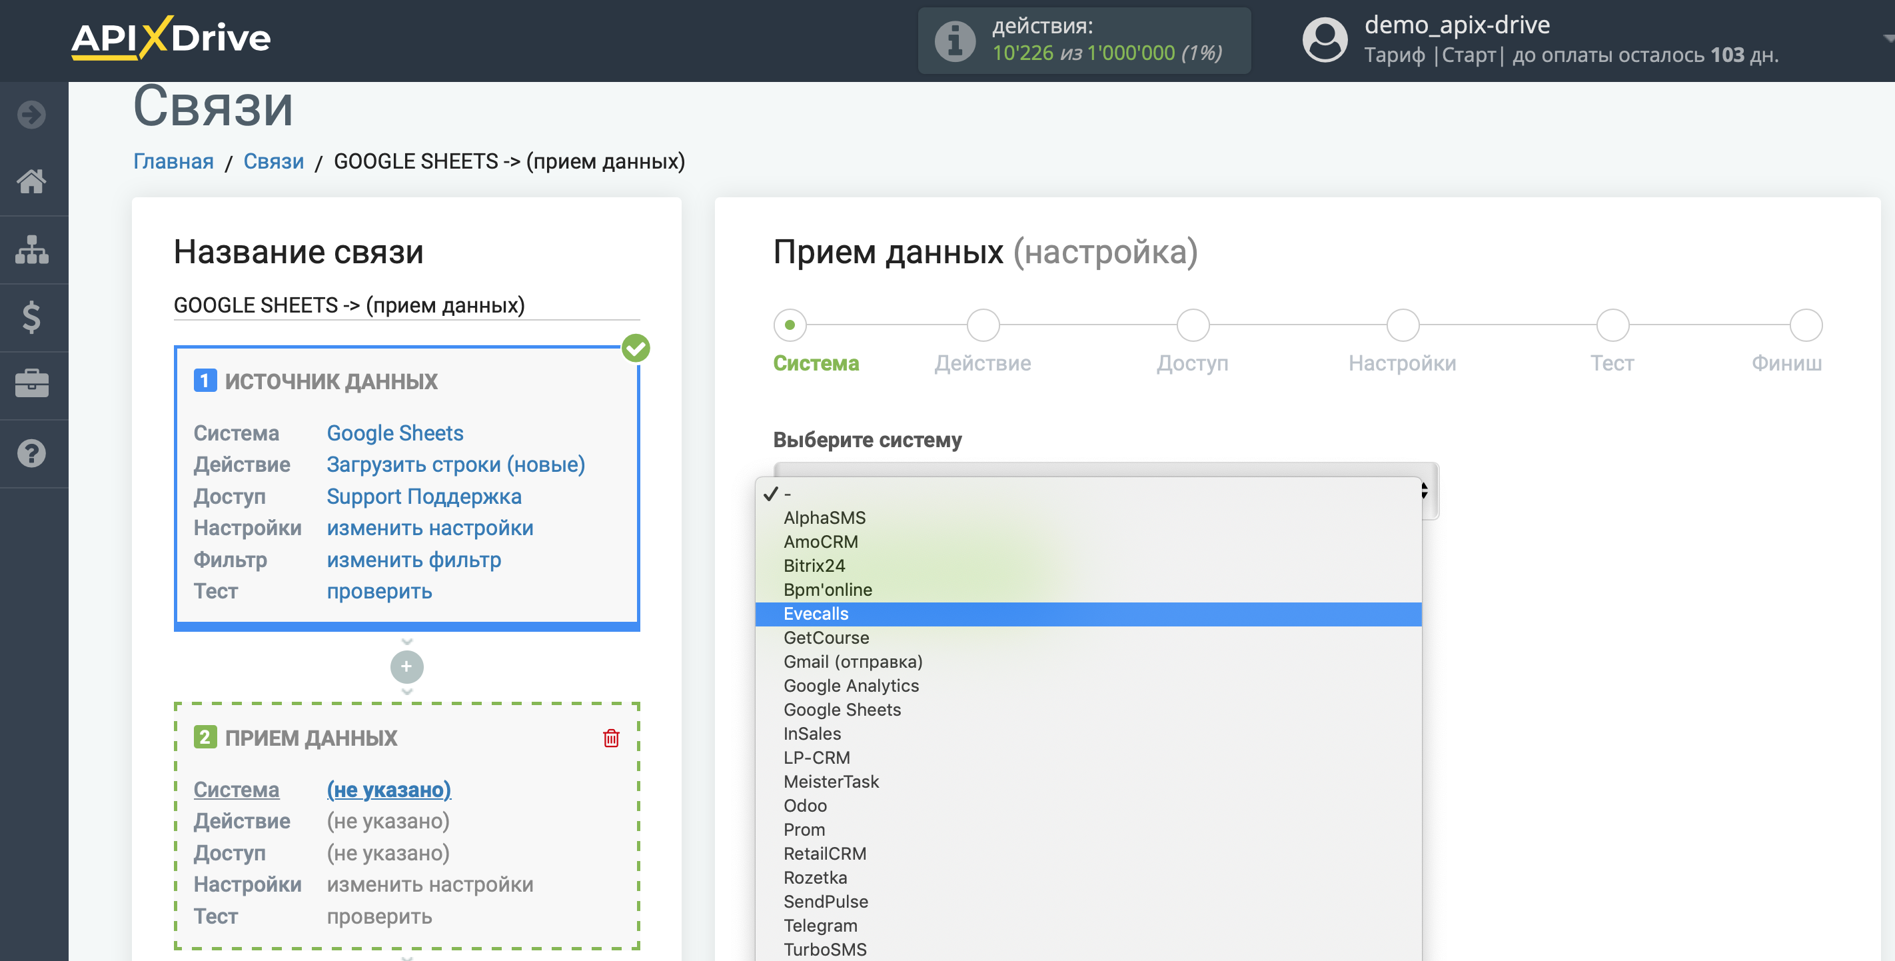Screen dimensions: 1895x961
Task: Click the Действие step circle
Action: (x=983, y=325)
